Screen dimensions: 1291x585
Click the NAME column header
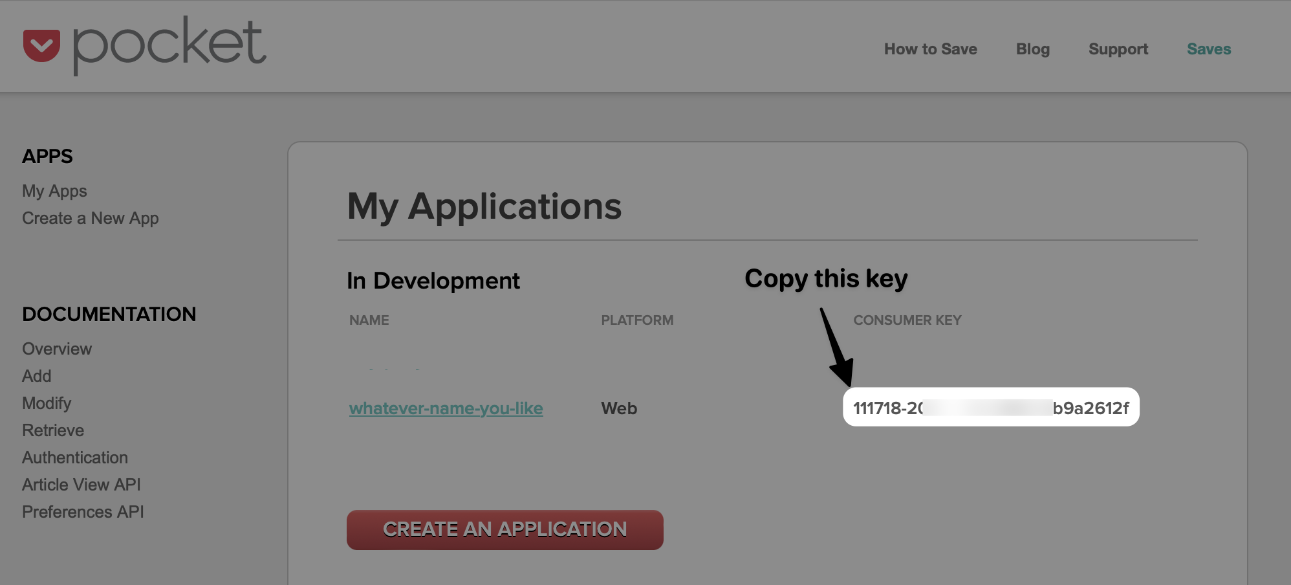click(x=369, y=320)
